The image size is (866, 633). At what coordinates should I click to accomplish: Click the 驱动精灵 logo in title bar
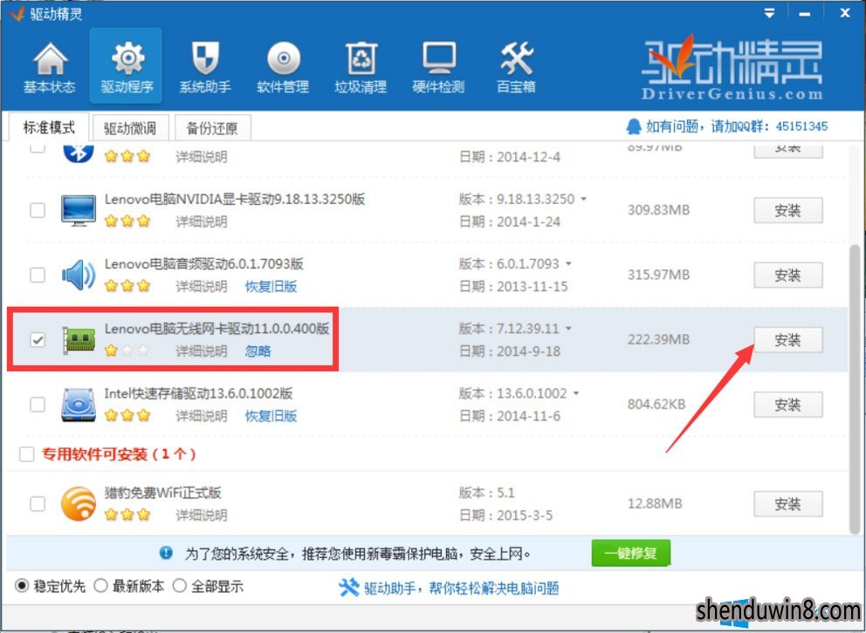[x=17, y=14]
